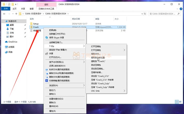Viewport: 184px width, 114px height.
Task: Select 此电脑 in the navigation pane
Action: coord(11,47)
